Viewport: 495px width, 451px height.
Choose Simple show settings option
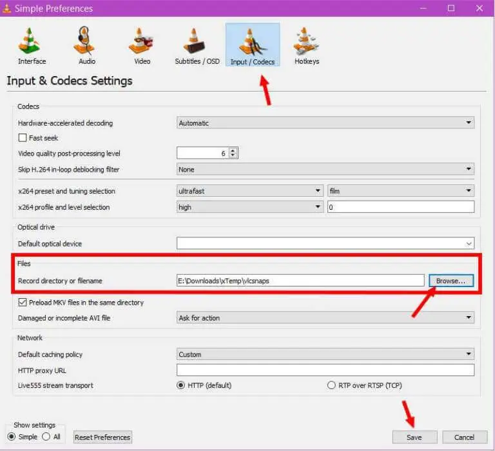tap(12, 437)
